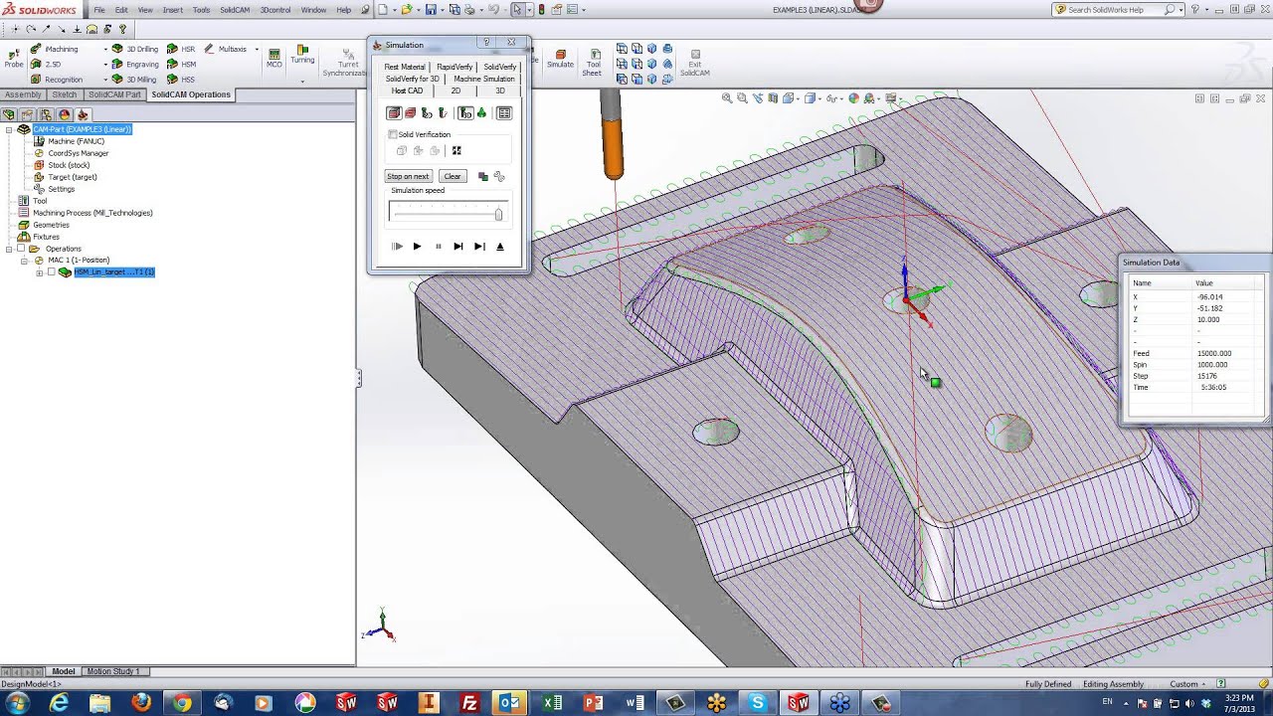
Task: Click the Simulation dialog help question mark
Action: [486, 43]
